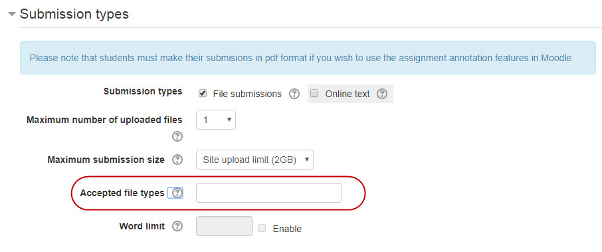Screen dimensions: 602x252
Task: Show help for Maximum number of uploaded files
Action: click(177, 136)
